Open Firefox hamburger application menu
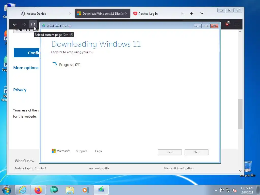Image resolution: width=260 pixels, height=195 pixels. point(236,24)
